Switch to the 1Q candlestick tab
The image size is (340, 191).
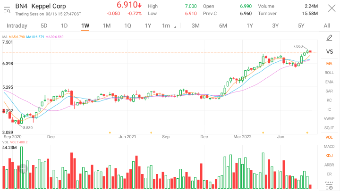(x=127, y=26)
